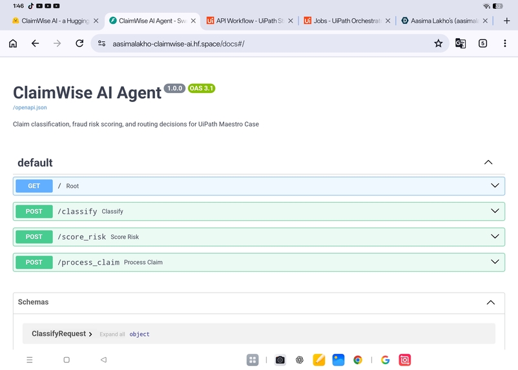
Task: Click Expand all next to ClassifyRequest
Action: (112, 334)
